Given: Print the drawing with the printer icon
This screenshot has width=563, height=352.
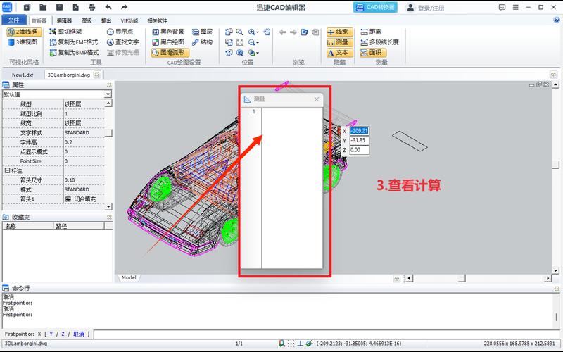Looking at the screenshot, I should click(92, 7).
